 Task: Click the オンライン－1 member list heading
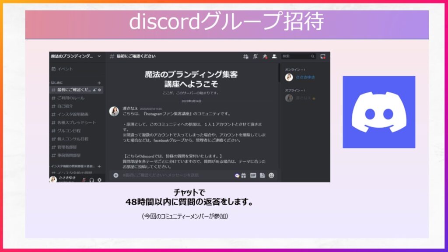click(x=295, y=70)
